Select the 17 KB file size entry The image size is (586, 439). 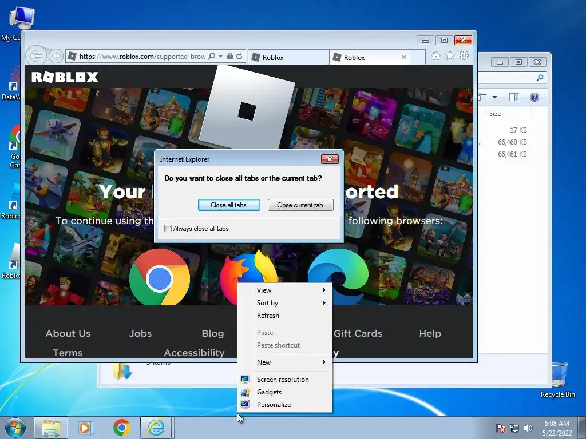point(518,130)
